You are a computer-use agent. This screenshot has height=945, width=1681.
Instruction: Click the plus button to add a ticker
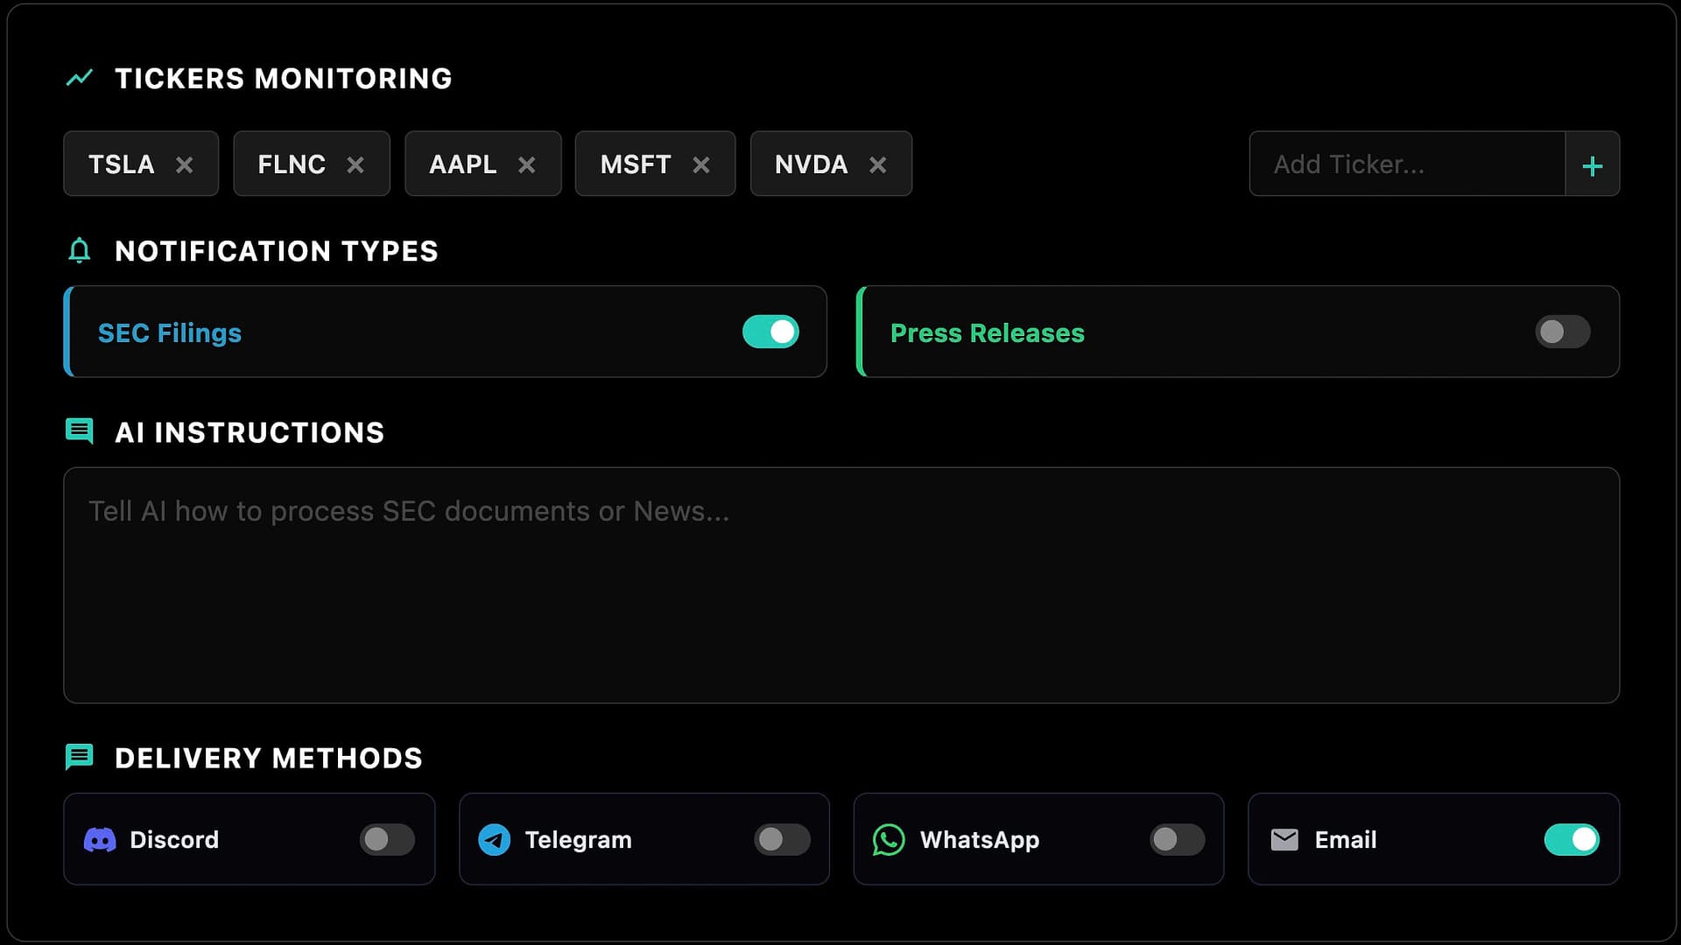click(x=1593, y=164)
